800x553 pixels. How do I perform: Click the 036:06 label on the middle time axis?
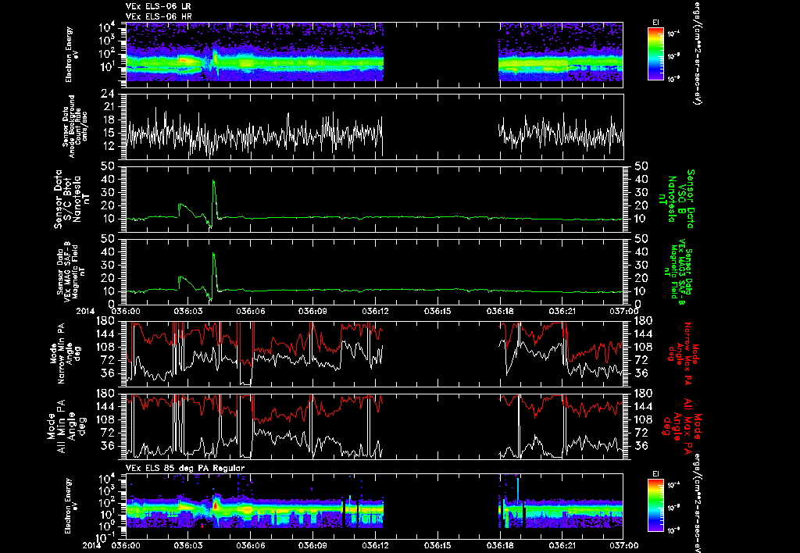(x=250, y=311)
